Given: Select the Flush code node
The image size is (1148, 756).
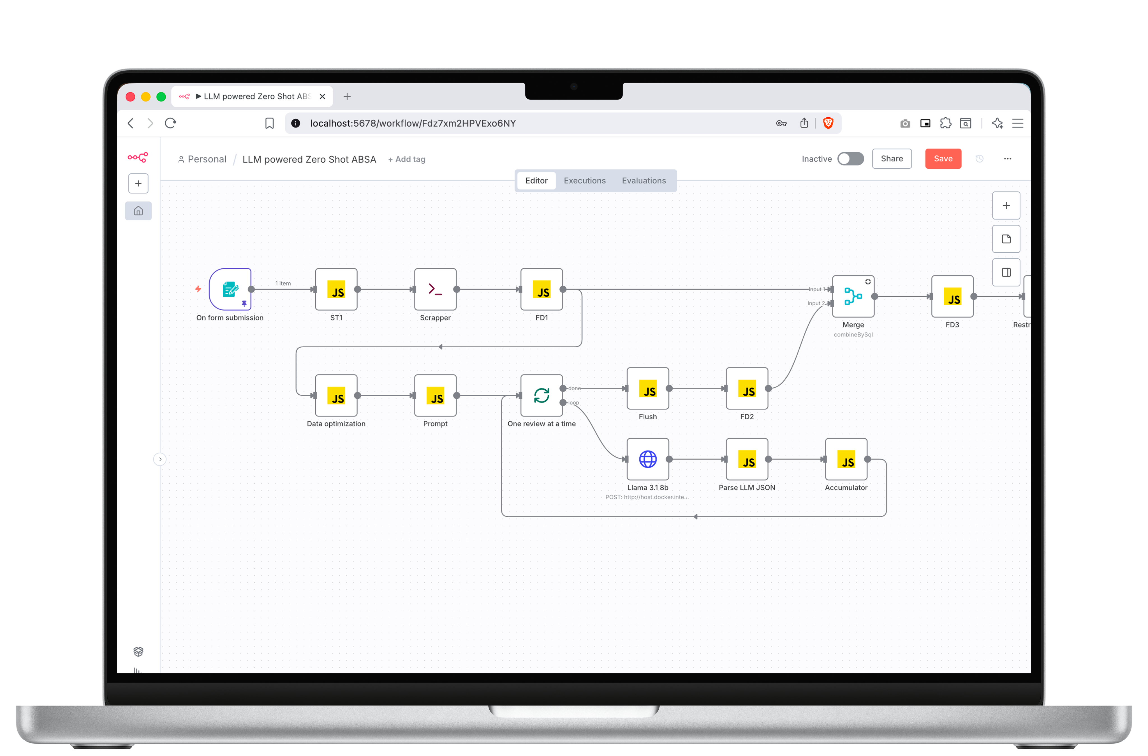Looking at the screenshot, I should pyautogui.click(x=648, y=388).
